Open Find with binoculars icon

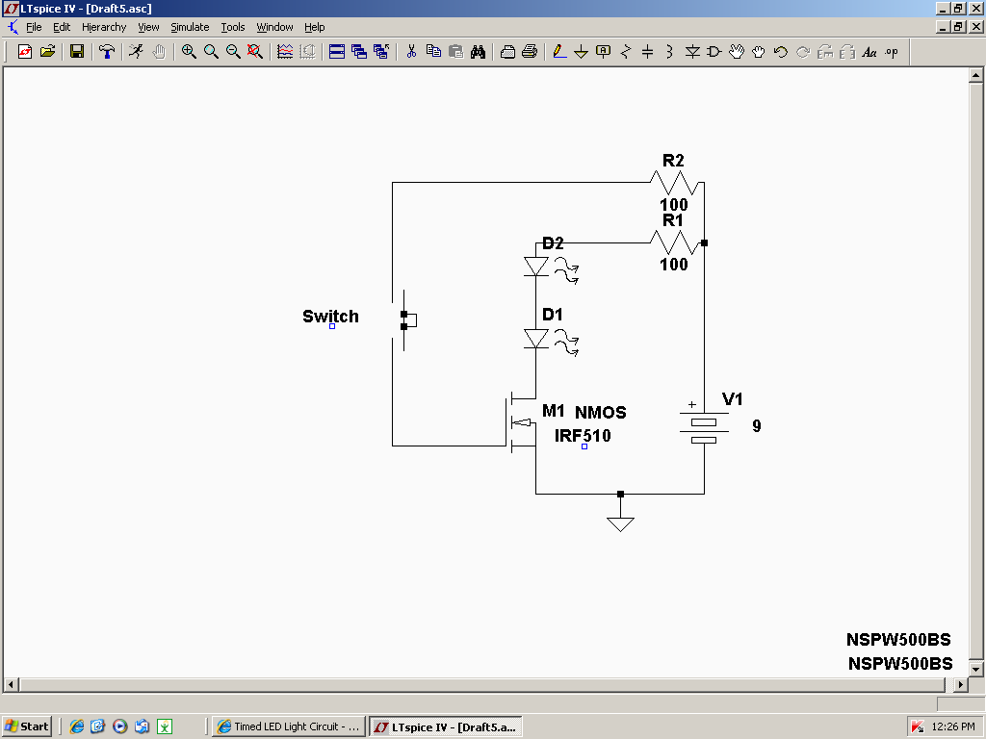click(478, 52)
